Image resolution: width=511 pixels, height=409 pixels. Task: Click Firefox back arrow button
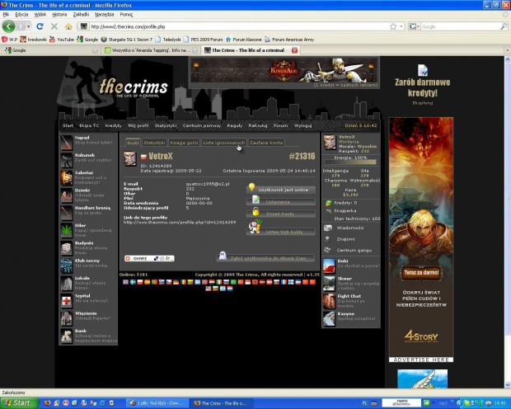pyautogui.click(x=8, y=26)
